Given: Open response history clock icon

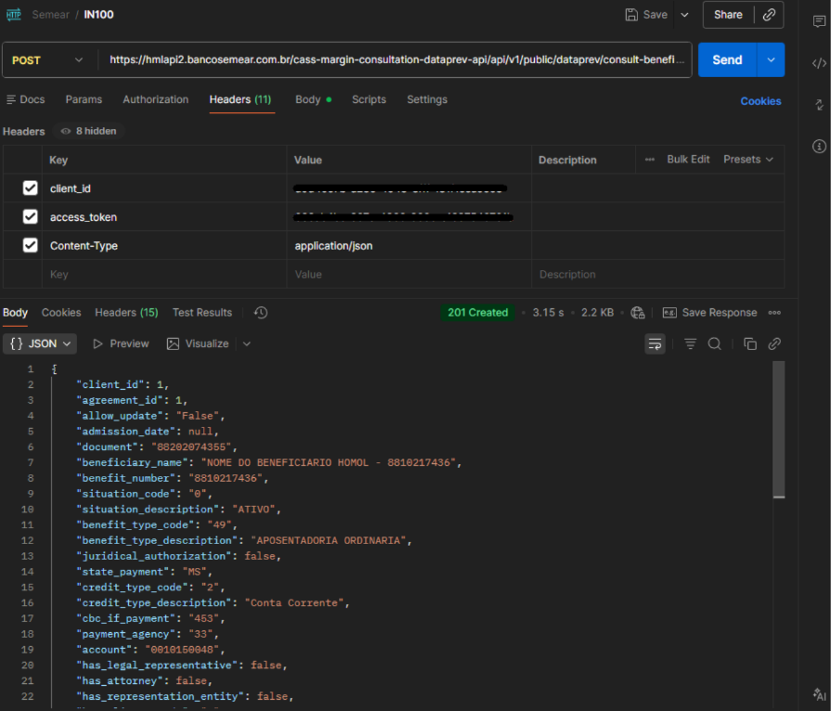Looking at the screenshot, I should click(261, 313).
